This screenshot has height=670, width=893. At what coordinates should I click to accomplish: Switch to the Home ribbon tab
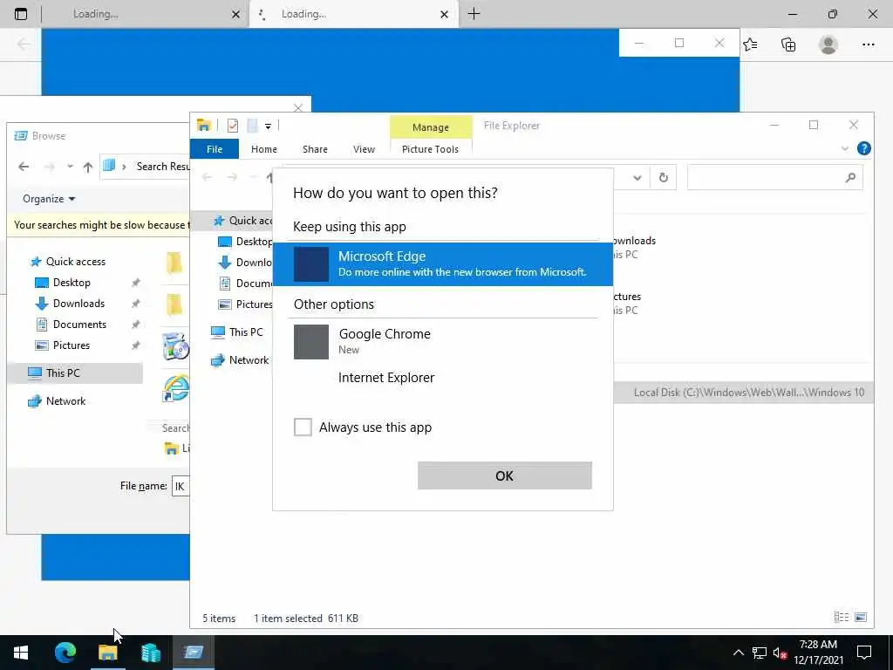coord(263,149)
